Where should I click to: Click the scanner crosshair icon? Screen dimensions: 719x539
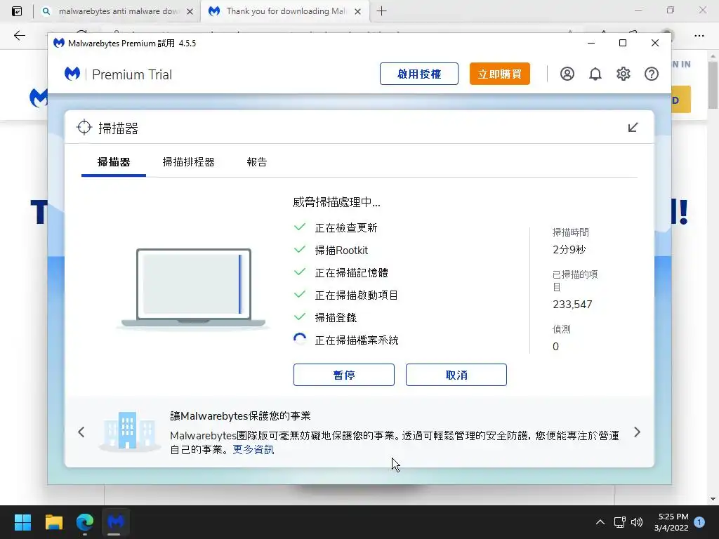[x=84, y=128]
